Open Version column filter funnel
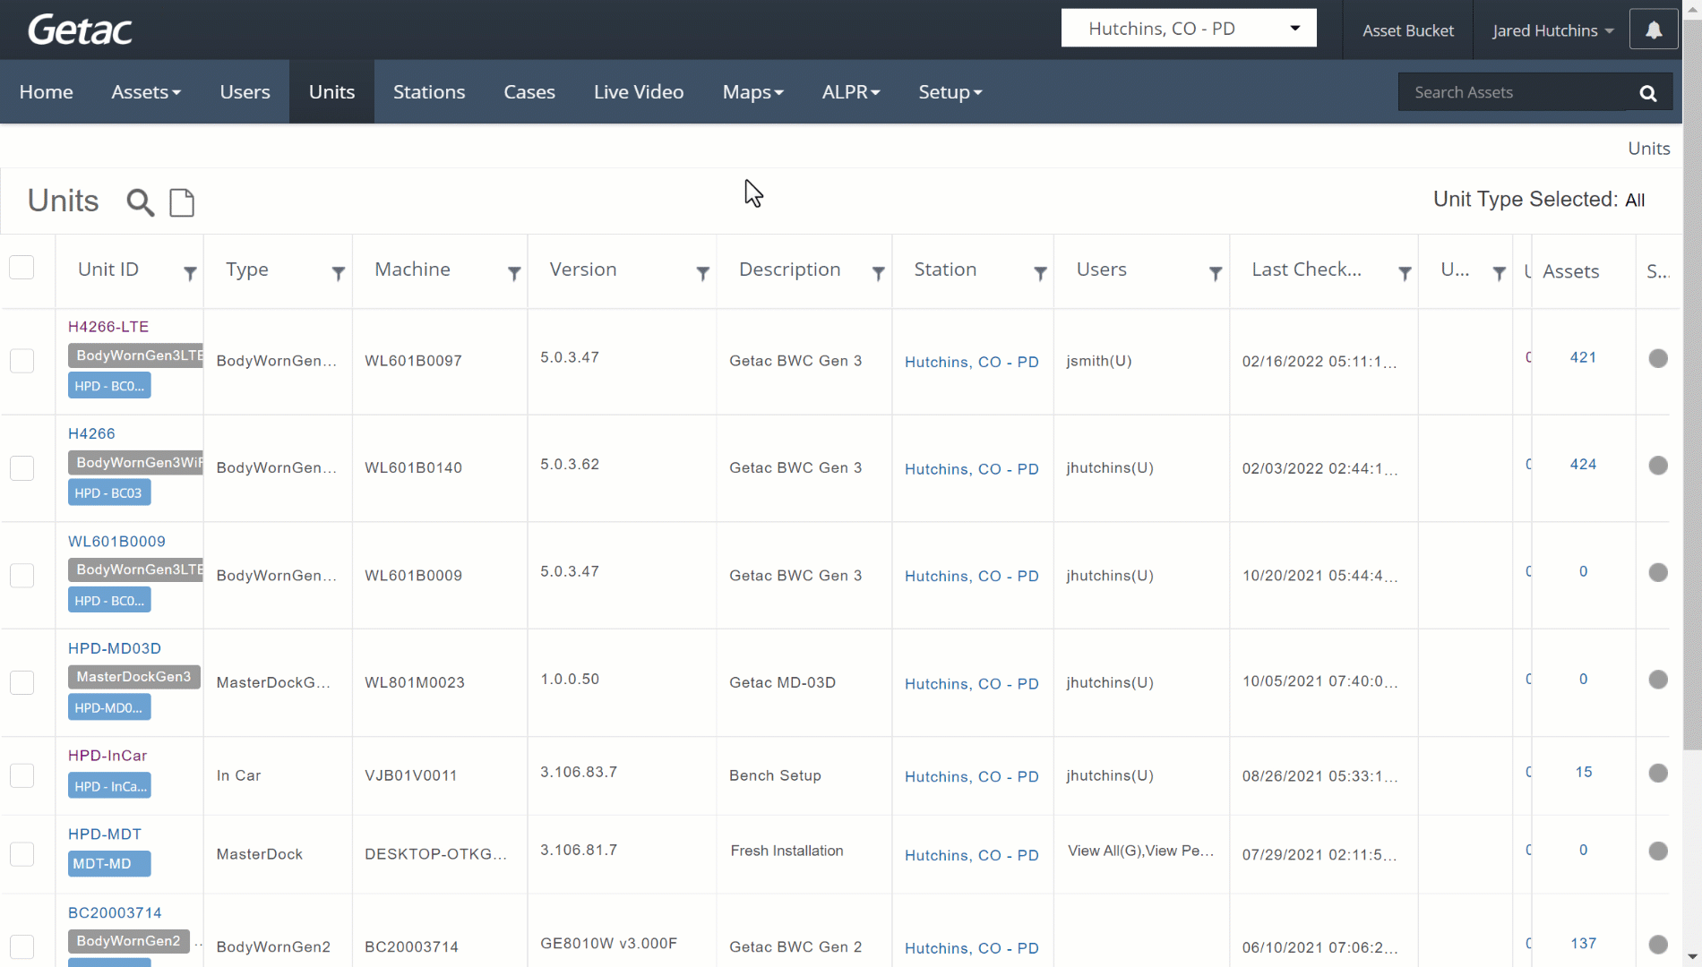The image size is (1702, 967). pyautogui.click(x=703, y=273)
